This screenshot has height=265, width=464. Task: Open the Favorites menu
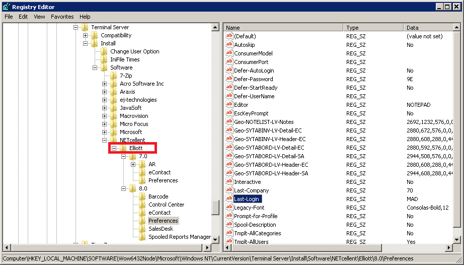62,17
